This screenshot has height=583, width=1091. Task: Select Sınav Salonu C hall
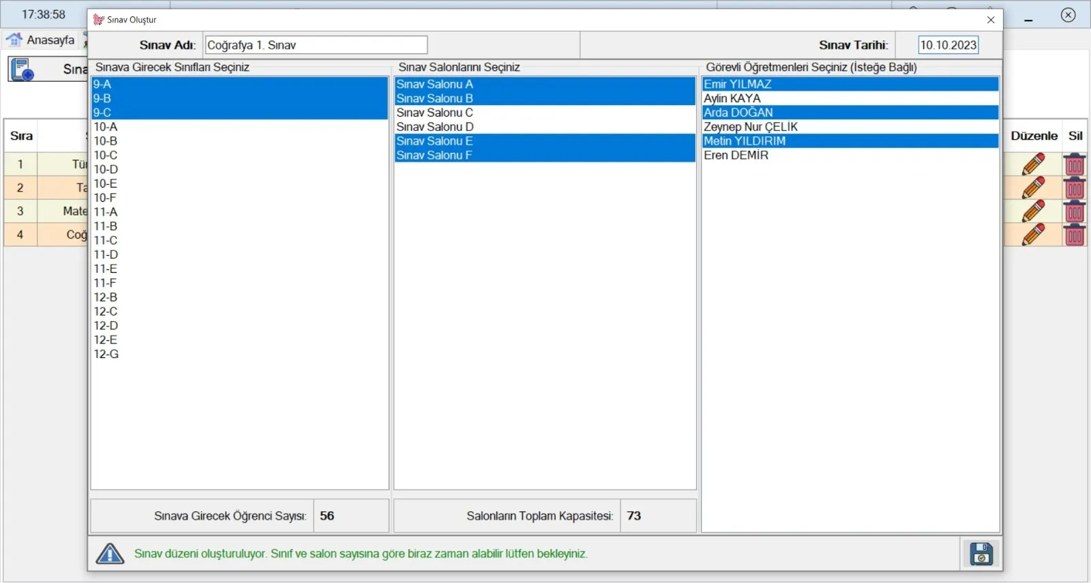[434, 113]
